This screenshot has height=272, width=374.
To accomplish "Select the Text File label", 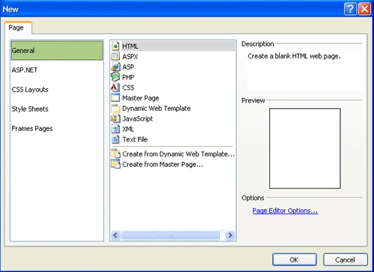I will tap(135, 140).
